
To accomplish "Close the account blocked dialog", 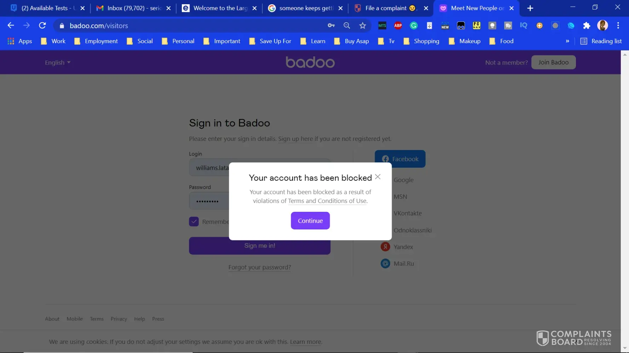I will point(378,177).
